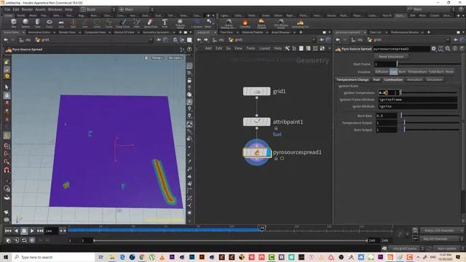
Task: Toggle real time playback button
Action: pyautogui.click(x=32, y=240)
